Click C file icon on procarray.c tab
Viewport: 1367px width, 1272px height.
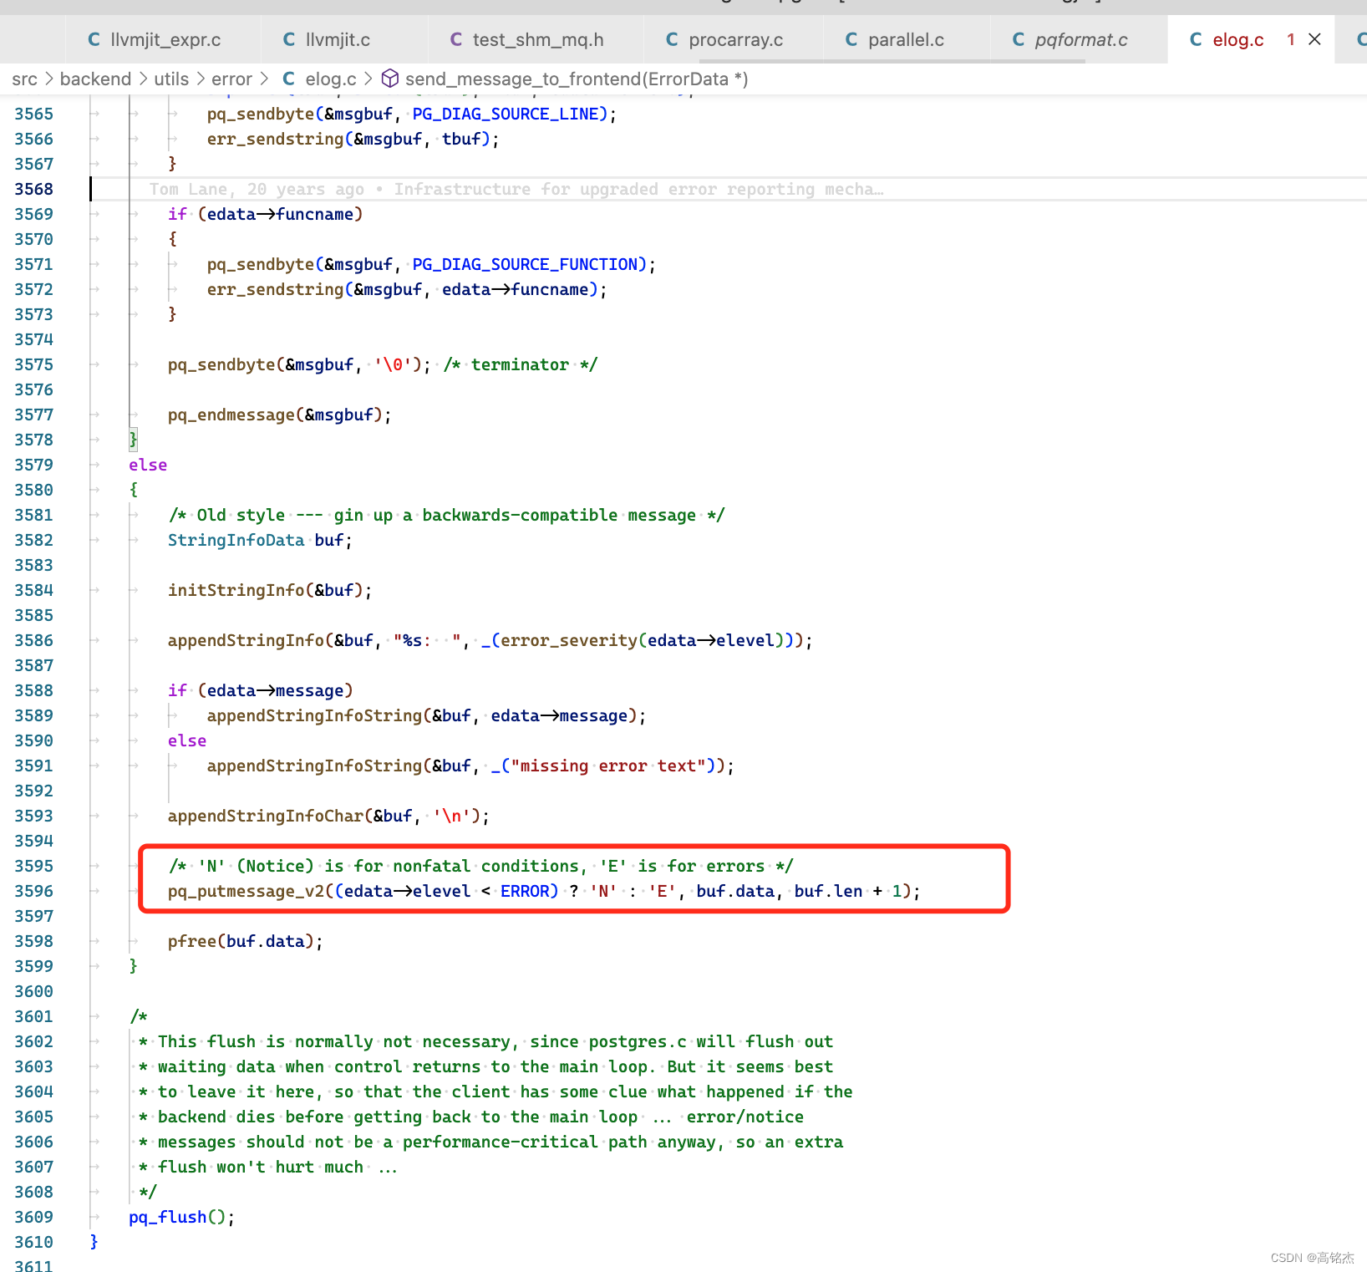tap(672, 39)
